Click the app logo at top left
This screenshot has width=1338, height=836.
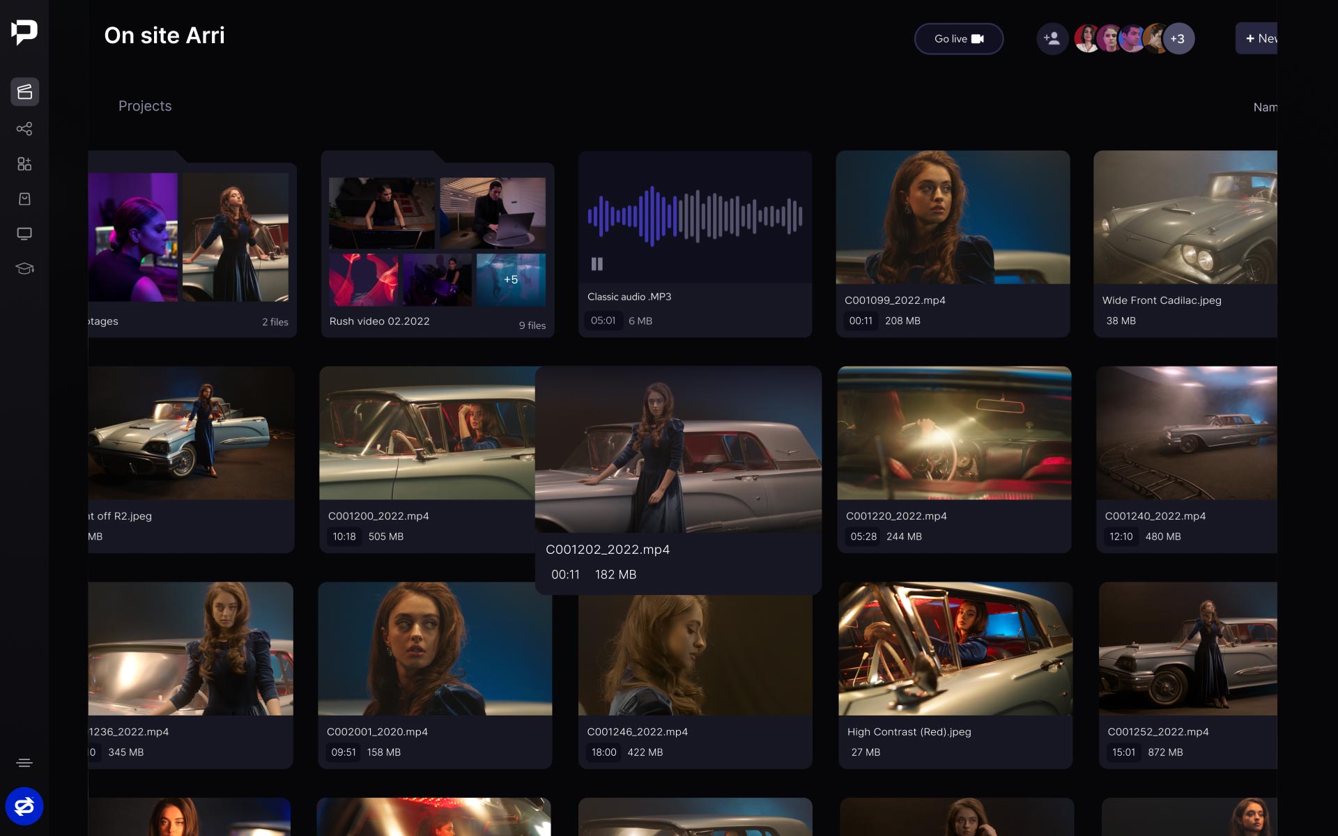[x=24, y=32]
